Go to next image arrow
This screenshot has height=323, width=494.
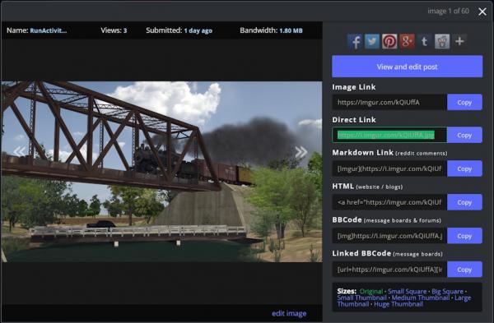(301, 152)
